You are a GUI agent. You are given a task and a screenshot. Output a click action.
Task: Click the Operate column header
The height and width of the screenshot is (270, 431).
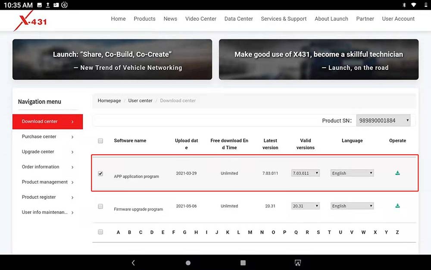point(397,141)
